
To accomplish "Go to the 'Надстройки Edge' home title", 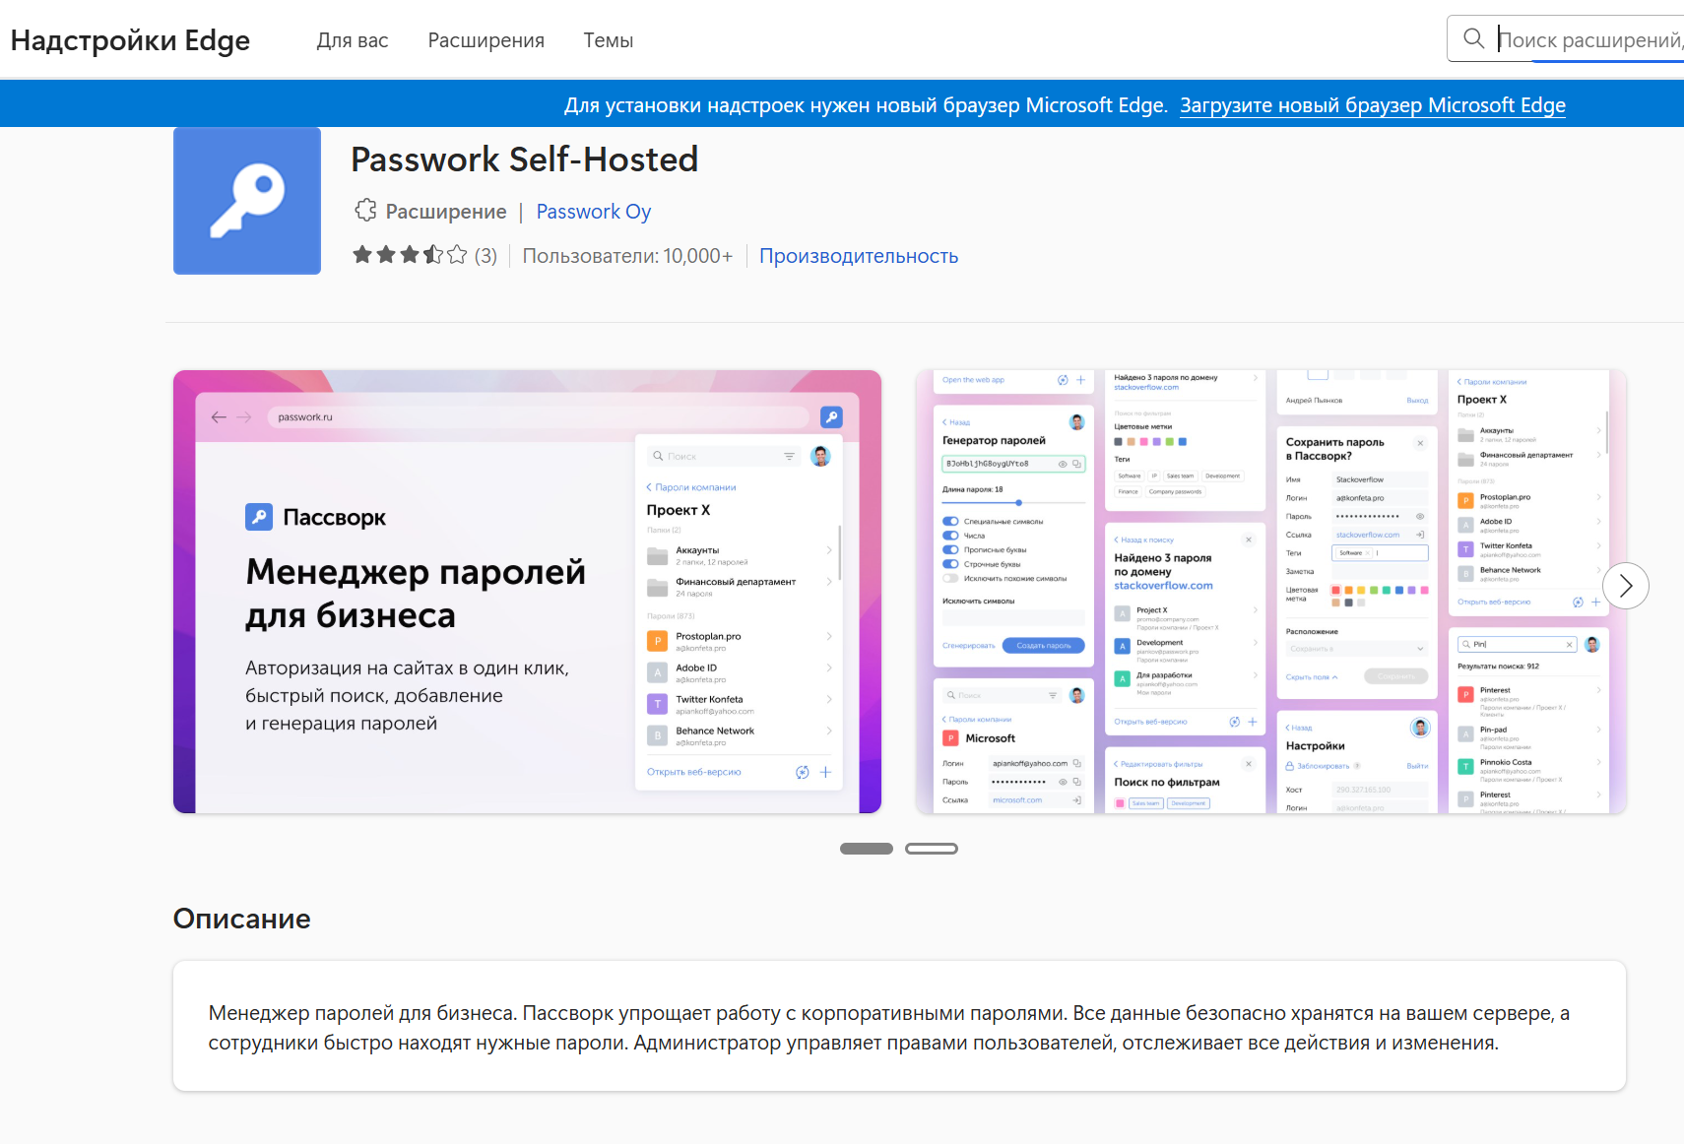I will click(x=130, y=40).
